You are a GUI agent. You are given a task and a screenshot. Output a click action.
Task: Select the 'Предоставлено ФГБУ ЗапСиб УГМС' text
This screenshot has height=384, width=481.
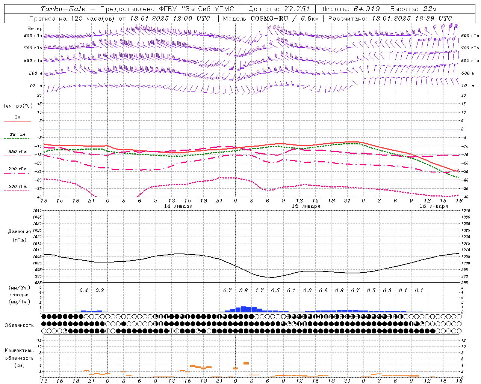[x=169, y=9]
